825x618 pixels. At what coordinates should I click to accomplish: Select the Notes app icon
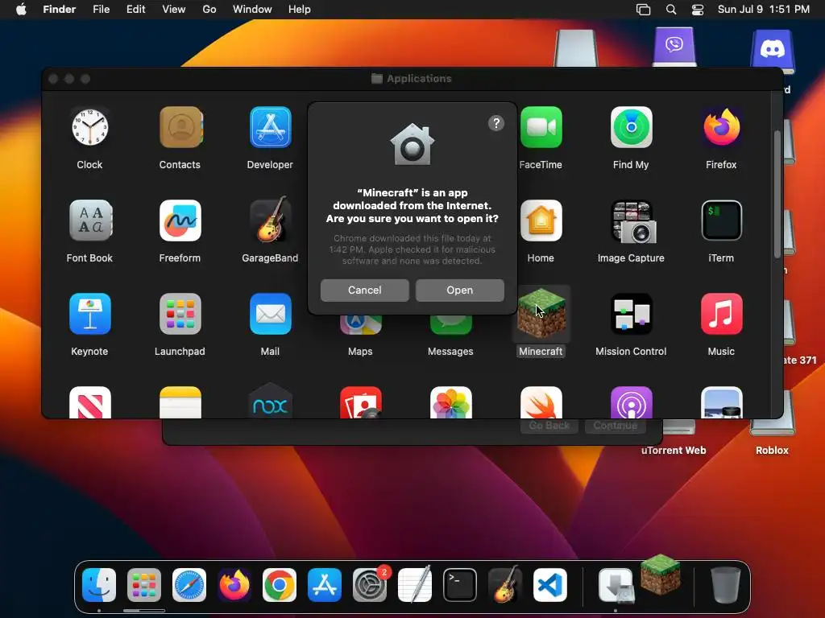tap(180, 402)
